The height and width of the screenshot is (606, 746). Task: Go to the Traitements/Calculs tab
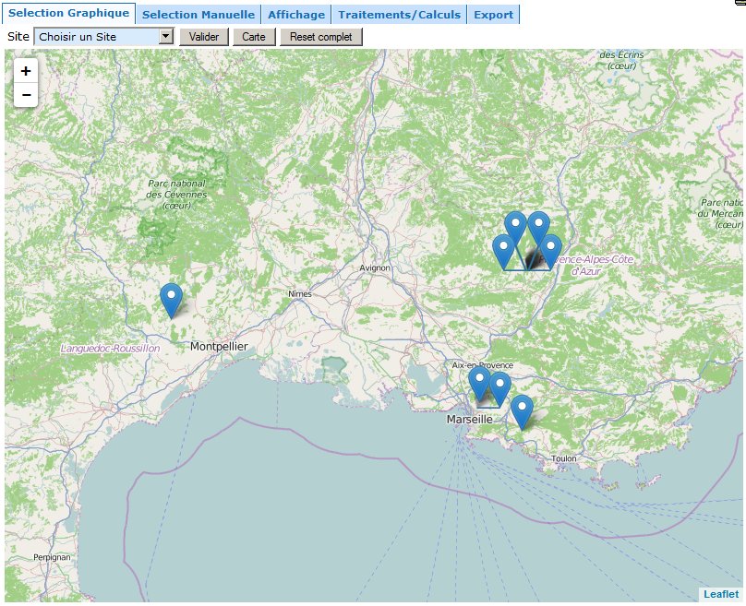(x=399, y=15)
